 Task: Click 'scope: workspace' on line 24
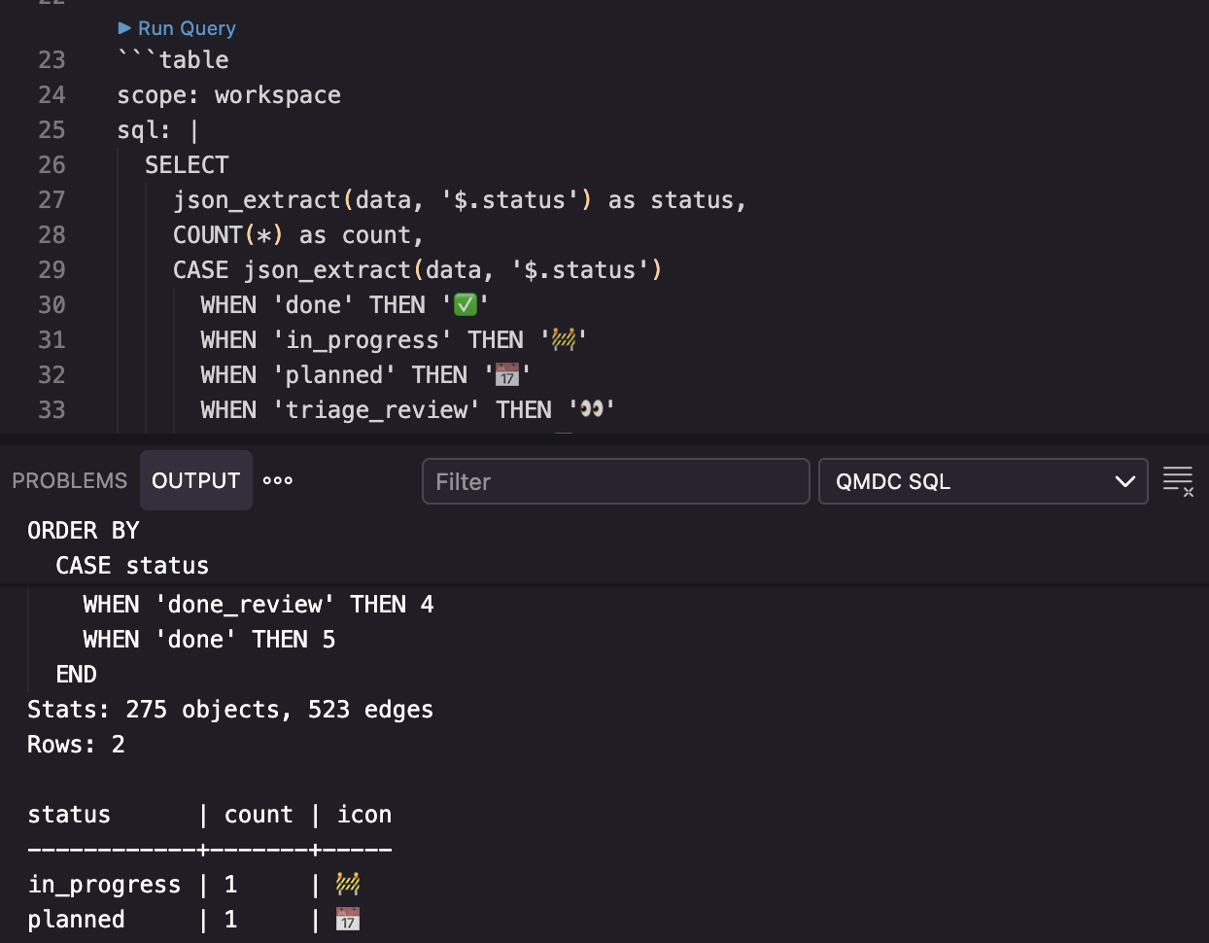point(229,95)
